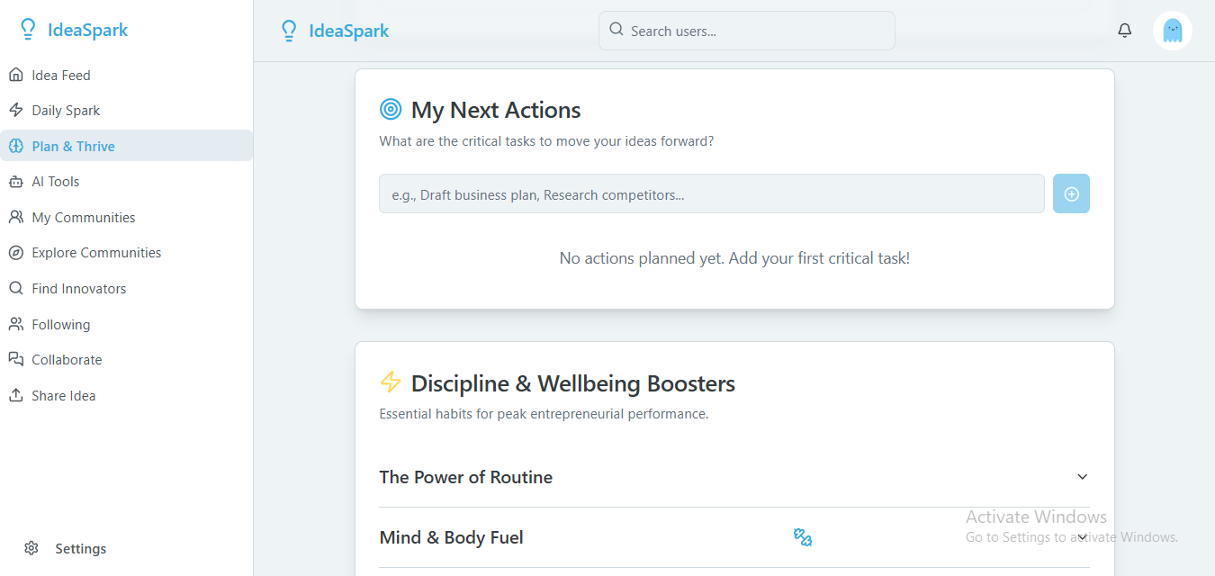Screen dimensions: 1215x576
Task: Click the header IdeaSpark lightbulb logo
Action: tap(289, 31)
